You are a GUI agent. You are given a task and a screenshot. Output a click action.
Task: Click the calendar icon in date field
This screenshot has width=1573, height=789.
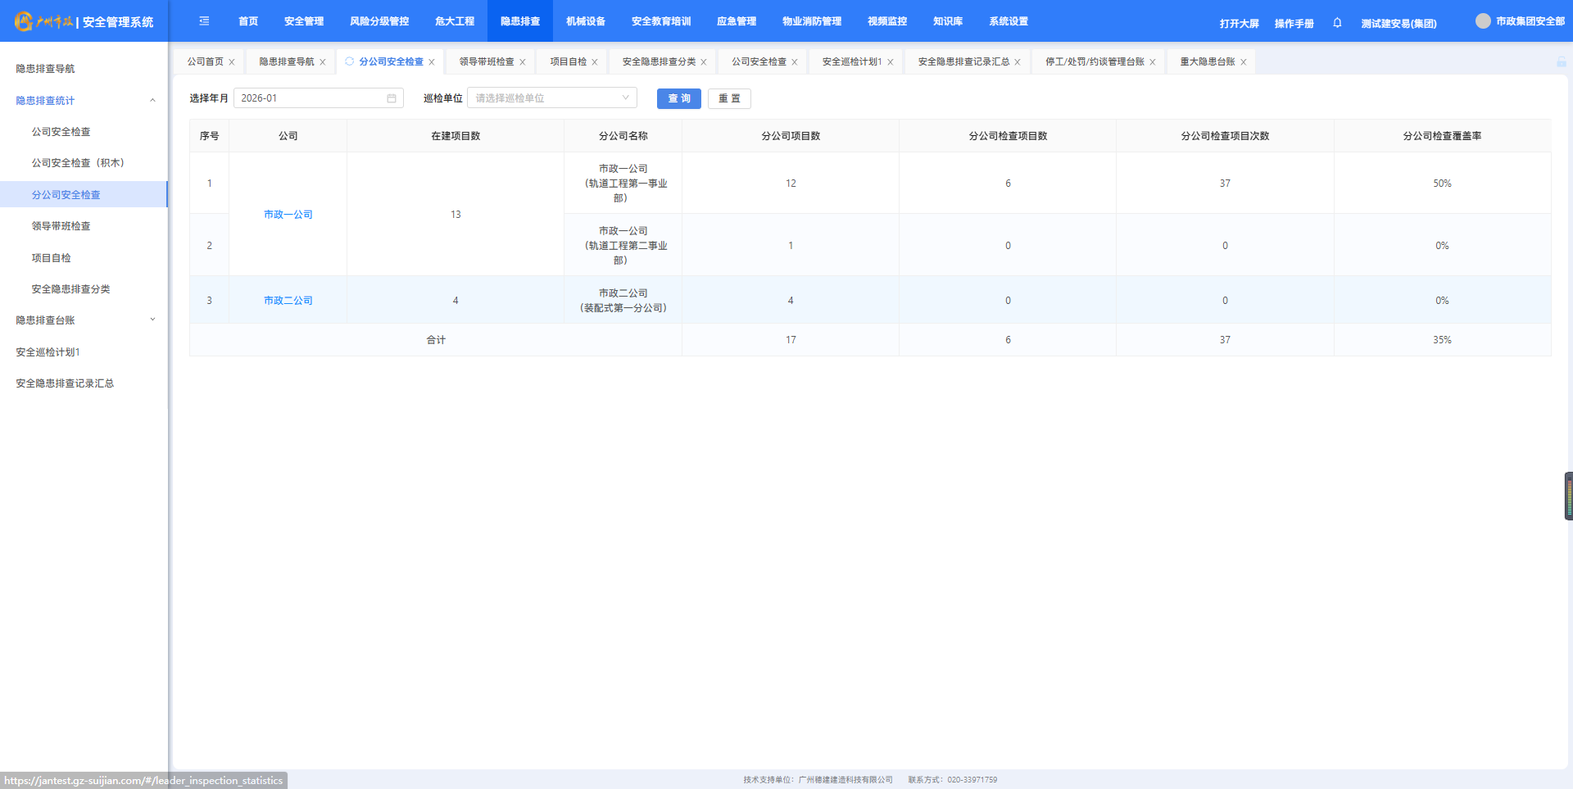pos(392,98)
